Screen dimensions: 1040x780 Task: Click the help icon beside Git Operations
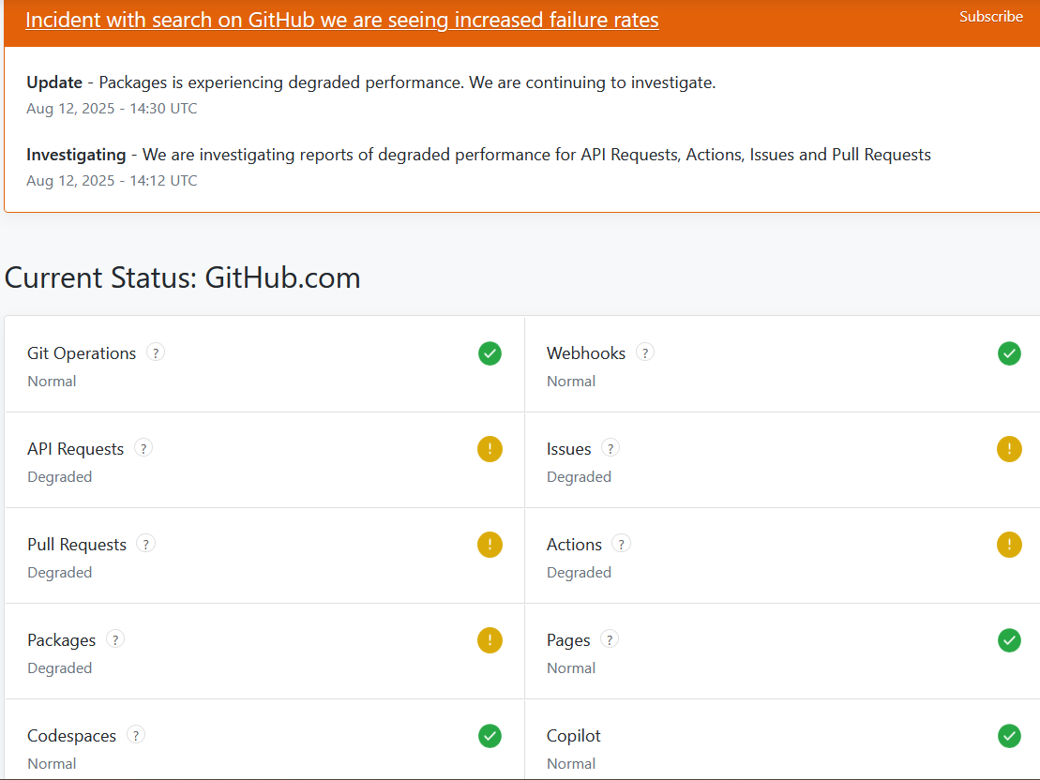click(x=156, y=352)
